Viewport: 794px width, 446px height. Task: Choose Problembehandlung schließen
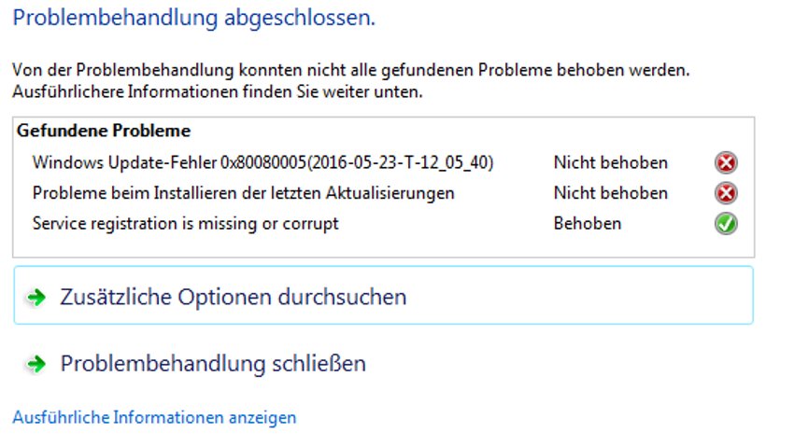point(213,364)
